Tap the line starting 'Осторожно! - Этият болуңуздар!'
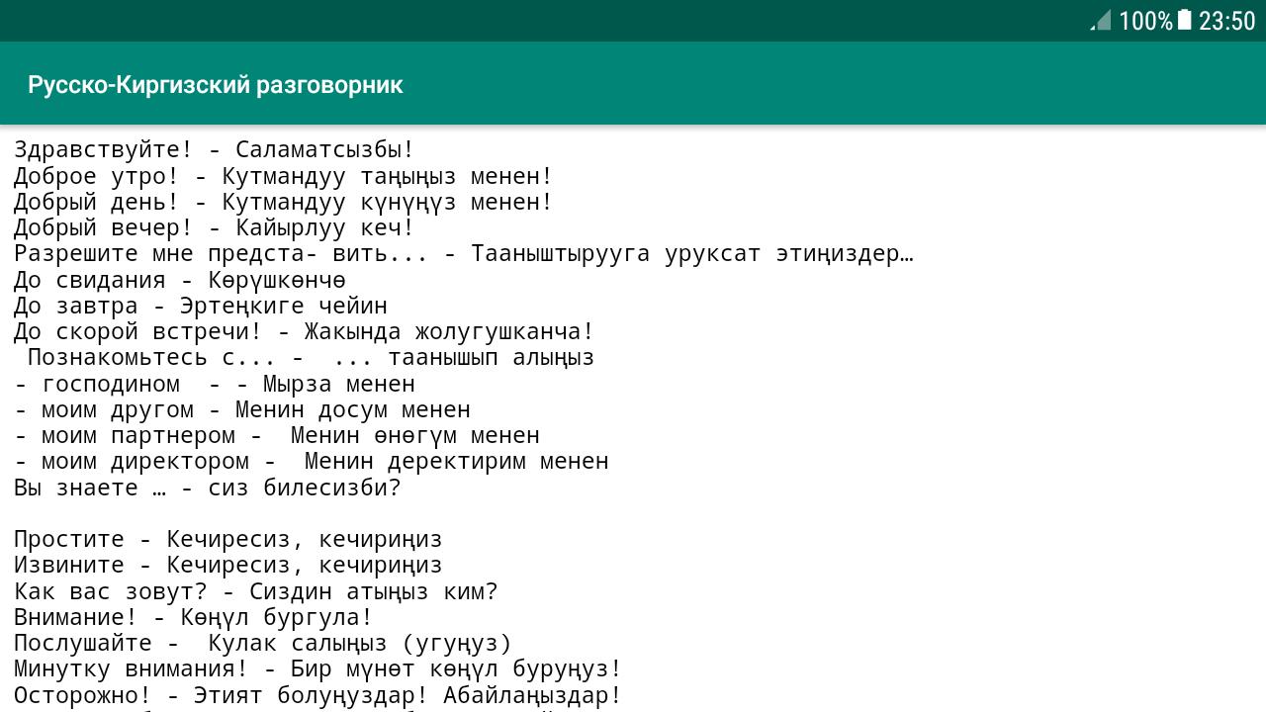The height and width of the screenshot is (712, 1266). (x=318, y=695)
